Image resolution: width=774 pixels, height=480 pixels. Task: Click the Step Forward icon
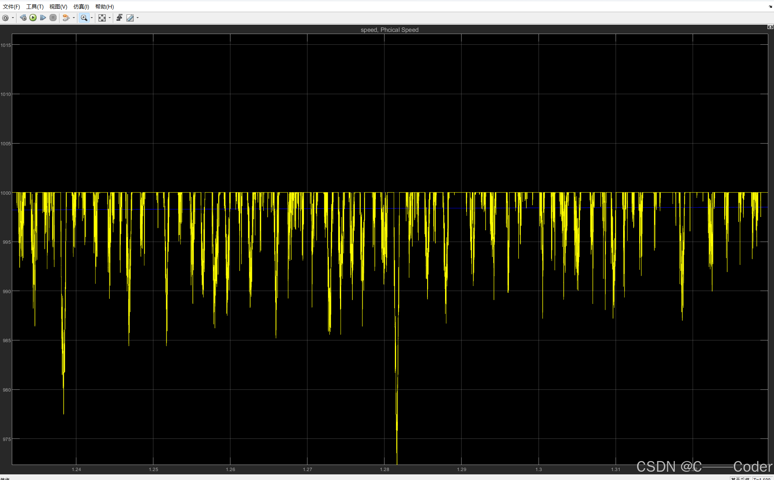click(43, 18)
